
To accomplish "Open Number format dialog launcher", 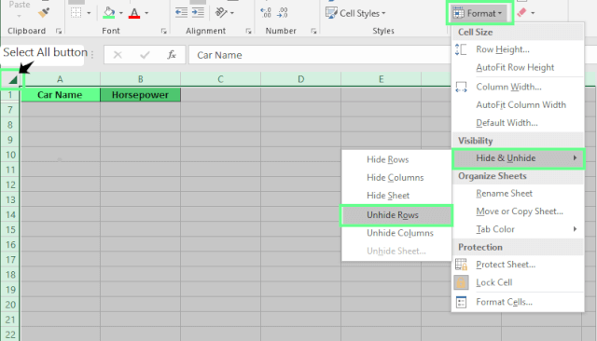I will (313, 31).
